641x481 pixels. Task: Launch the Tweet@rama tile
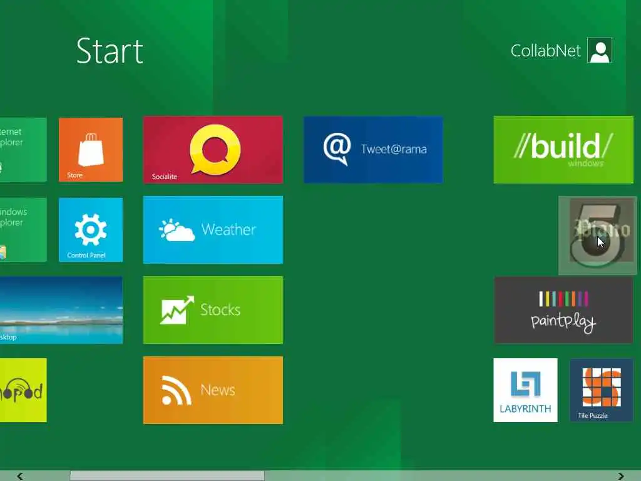(373, 150)
